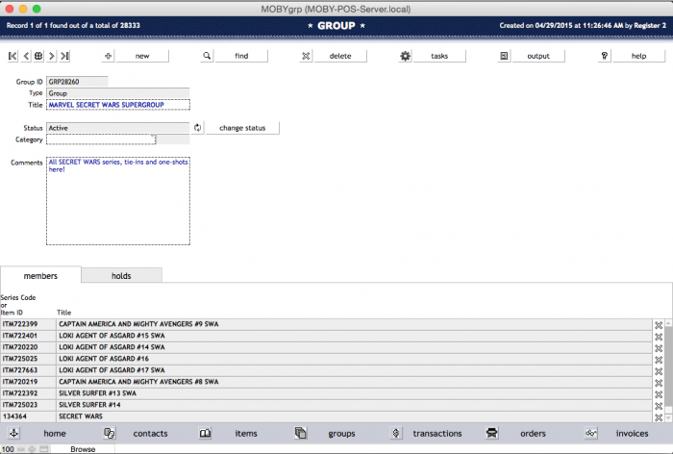Screen dimensions: 673x454
Task: Remove SECRET WARS series row
Action: (659, 417)
